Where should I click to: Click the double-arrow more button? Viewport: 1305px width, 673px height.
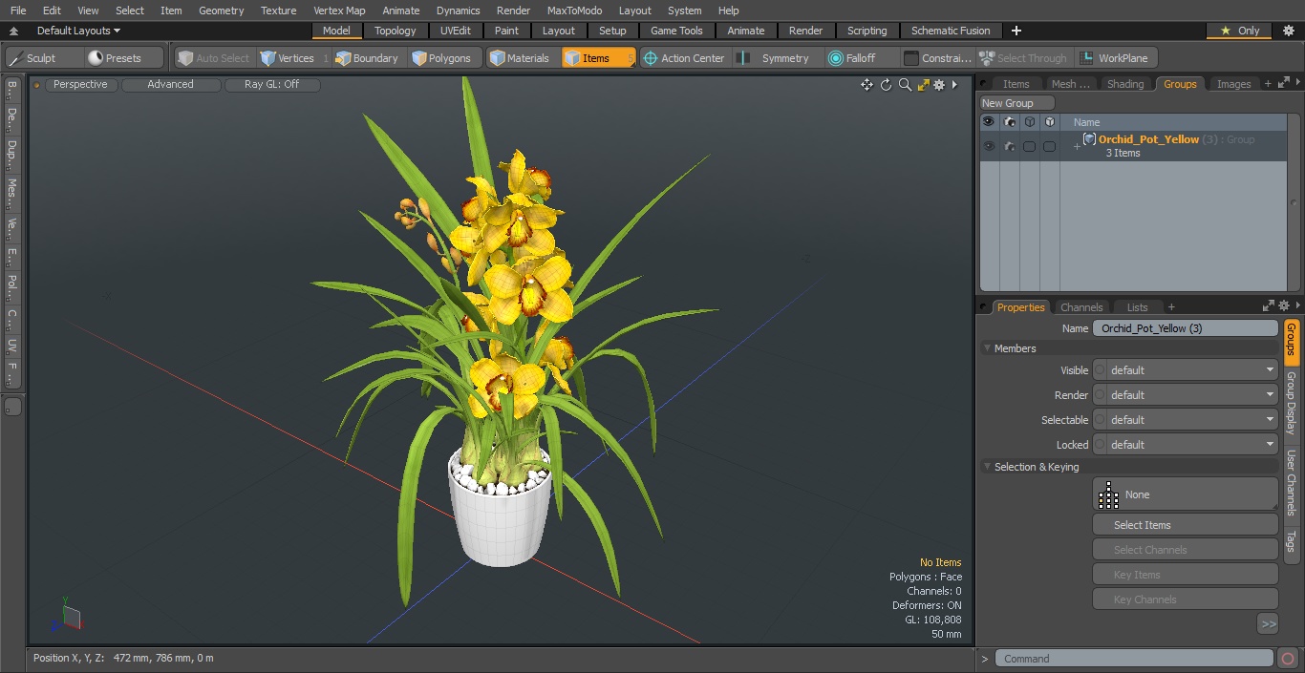click(x=1268, y=624)
